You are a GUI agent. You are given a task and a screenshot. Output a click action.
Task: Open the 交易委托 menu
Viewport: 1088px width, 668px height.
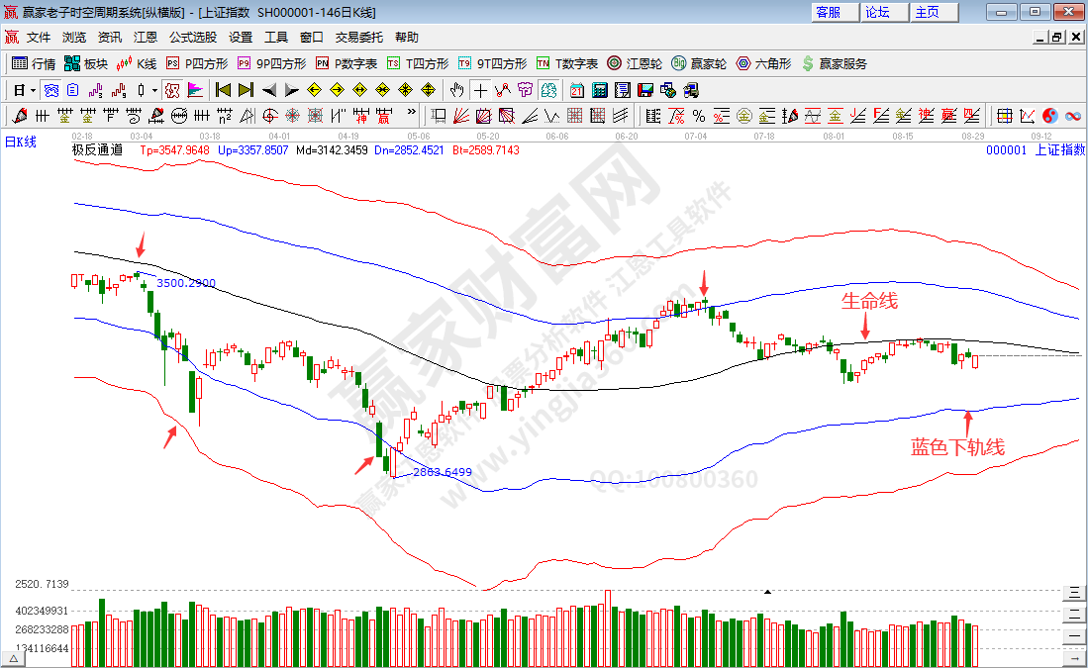[358, 38]
